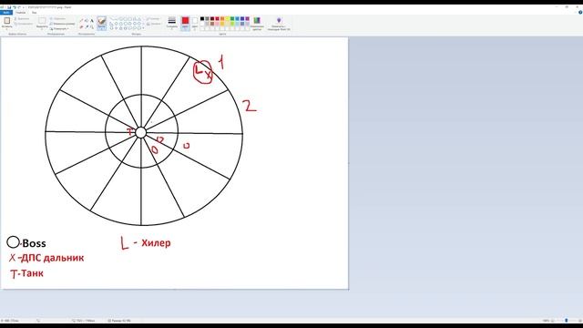Image resolution: width=583 pixels, height=328 pixels.
Task: Click the red circled L mark near number 1
Action: click(x=203, y=72)
